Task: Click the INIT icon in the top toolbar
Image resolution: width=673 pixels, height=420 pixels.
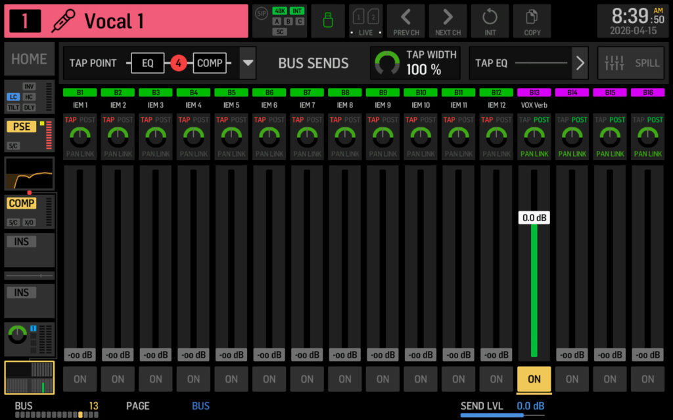Action: point(490,20)
